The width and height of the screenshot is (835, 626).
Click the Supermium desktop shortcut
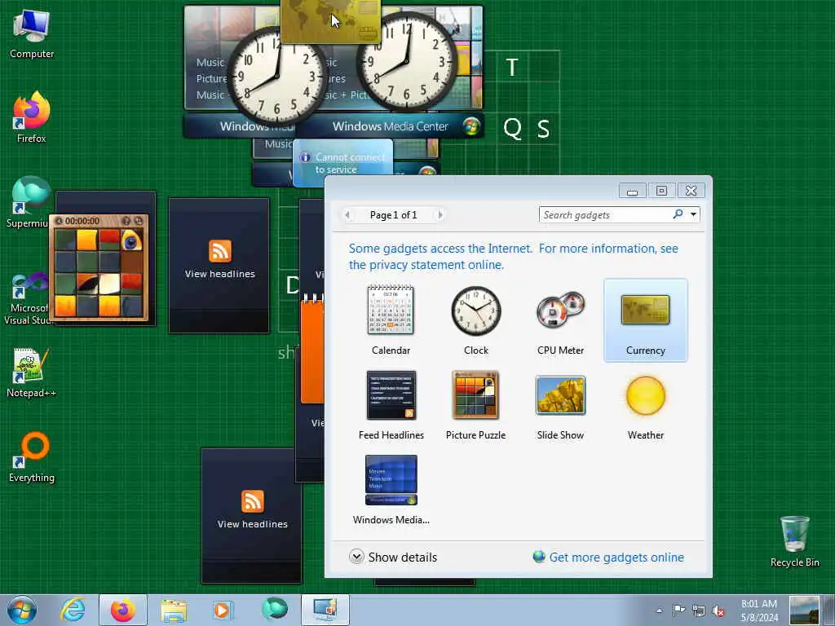(x=30, y=202)
